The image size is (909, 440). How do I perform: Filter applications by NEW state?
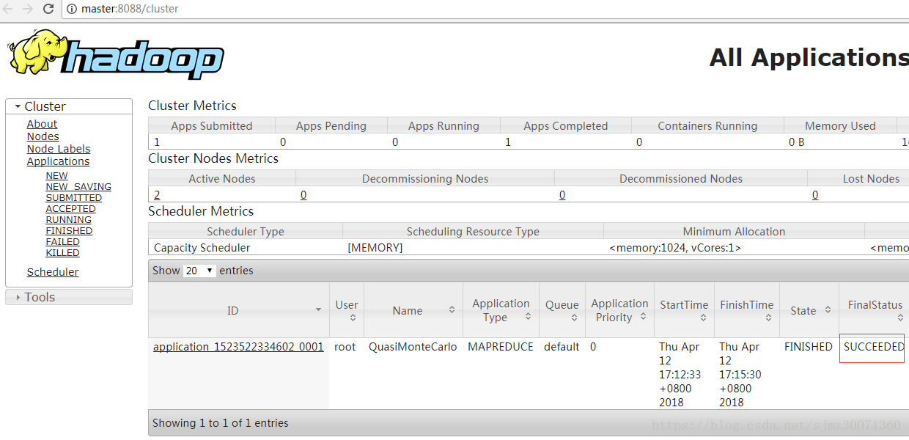[56, 176]
